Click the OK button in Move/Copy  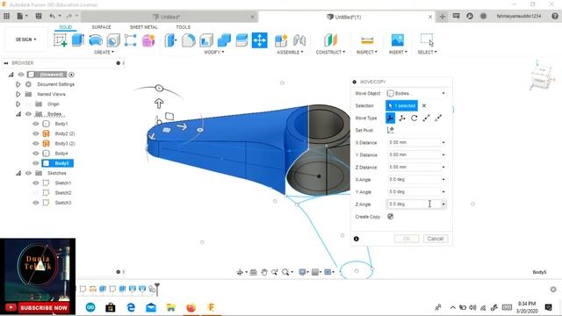[407, 239]
